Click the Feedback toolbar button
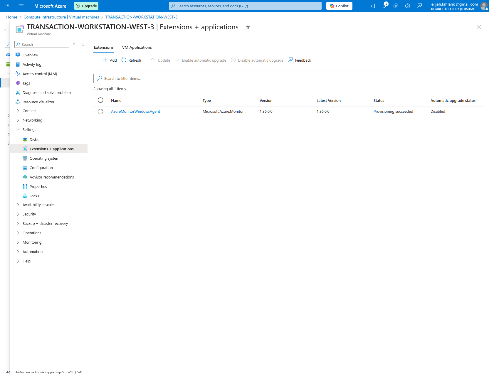489x374 pixels. [x=300, y=60]
